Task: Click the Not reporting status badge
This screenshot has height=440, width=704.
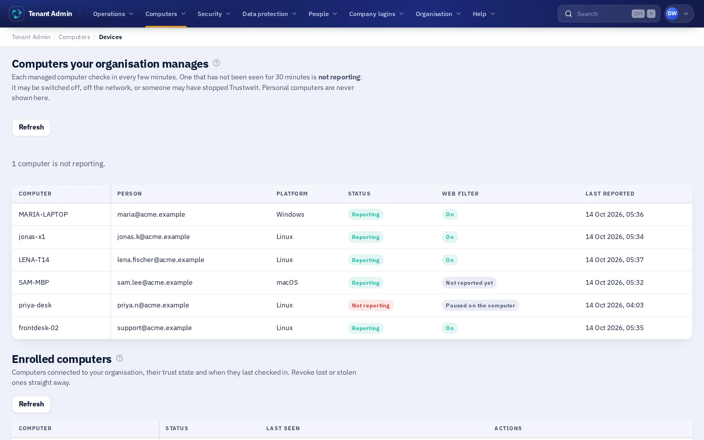Action: [371, 305]
